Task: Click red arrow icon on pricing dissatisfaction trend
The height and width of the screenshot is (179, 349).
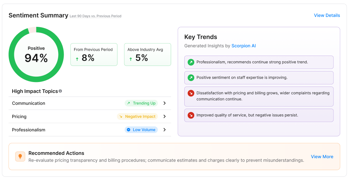Action: click(x=191, y=93)
